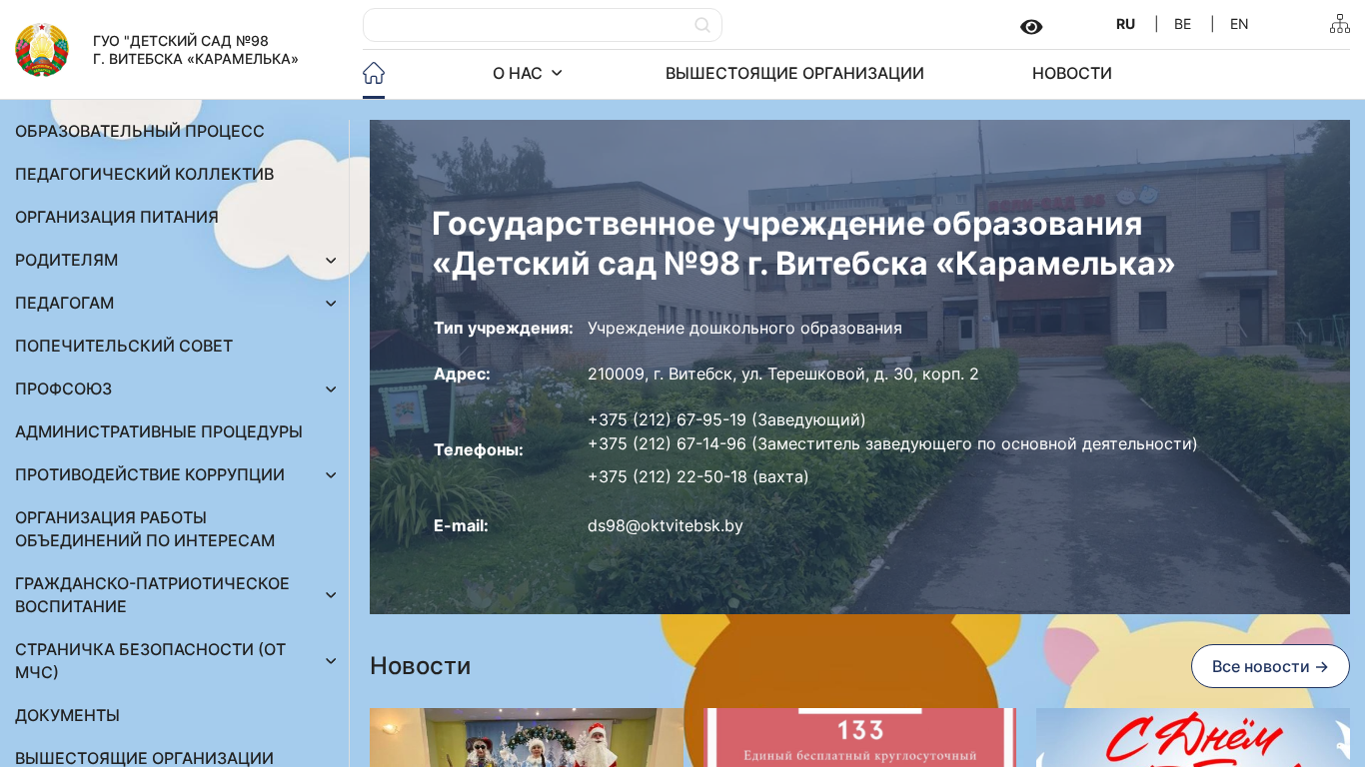1365x767 pixels.
Task: Click the magnifier search icon
Action: pos(702,25)
